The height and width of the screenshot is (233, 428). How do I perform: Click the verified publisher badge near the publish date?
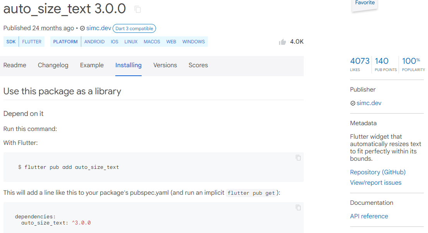[x=82, y=28]
